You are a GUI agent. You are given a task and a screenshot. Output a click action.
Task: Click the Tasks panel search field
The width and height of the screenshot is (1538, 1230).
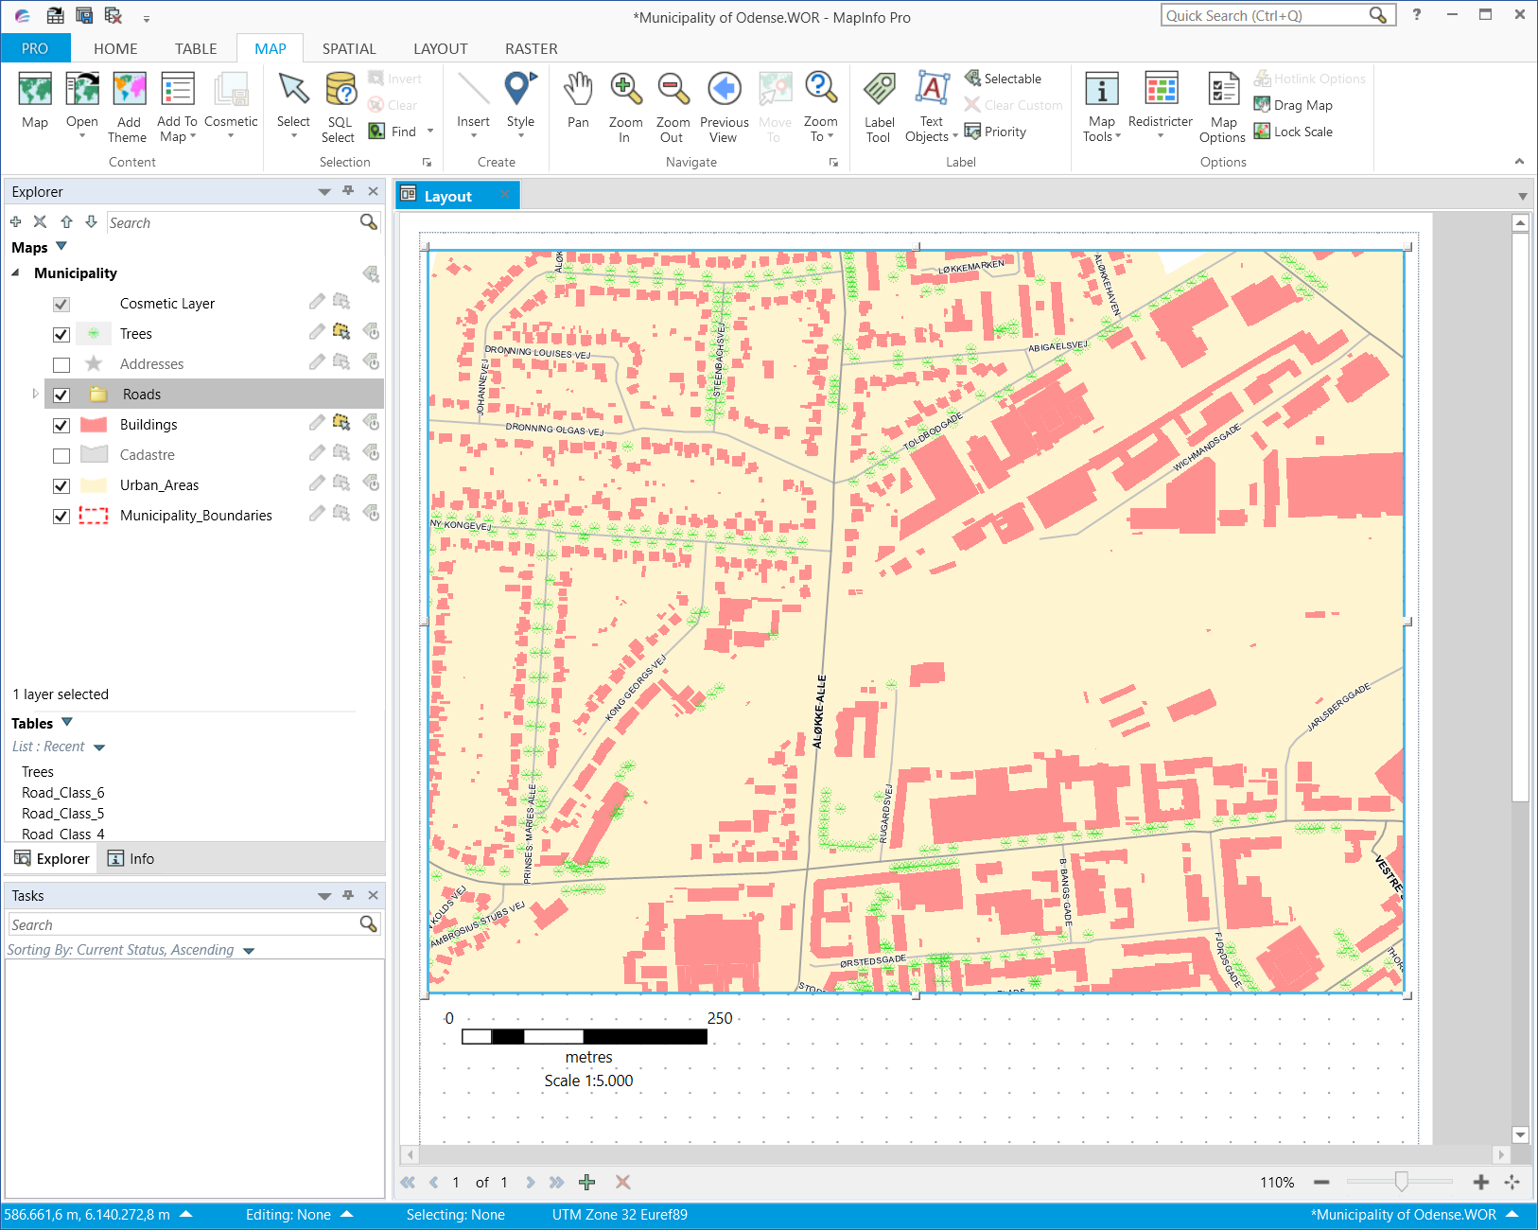(x=184, y=924)
